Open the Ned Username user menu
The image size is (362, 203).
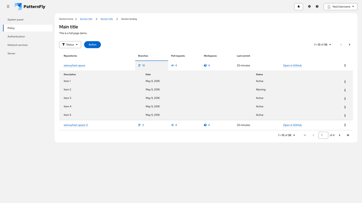pyautogui.click(x=340, y=7)
